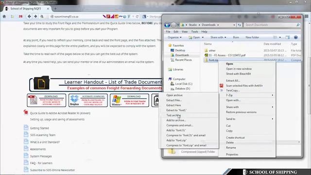The image size is (311, 175).
Task: Close the School of Shipping NQF3 tab
Action: [x=48, y=9]
